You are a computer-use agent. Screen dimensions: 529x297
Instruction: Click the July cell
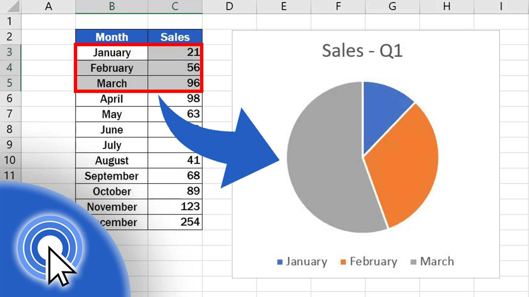112,145
